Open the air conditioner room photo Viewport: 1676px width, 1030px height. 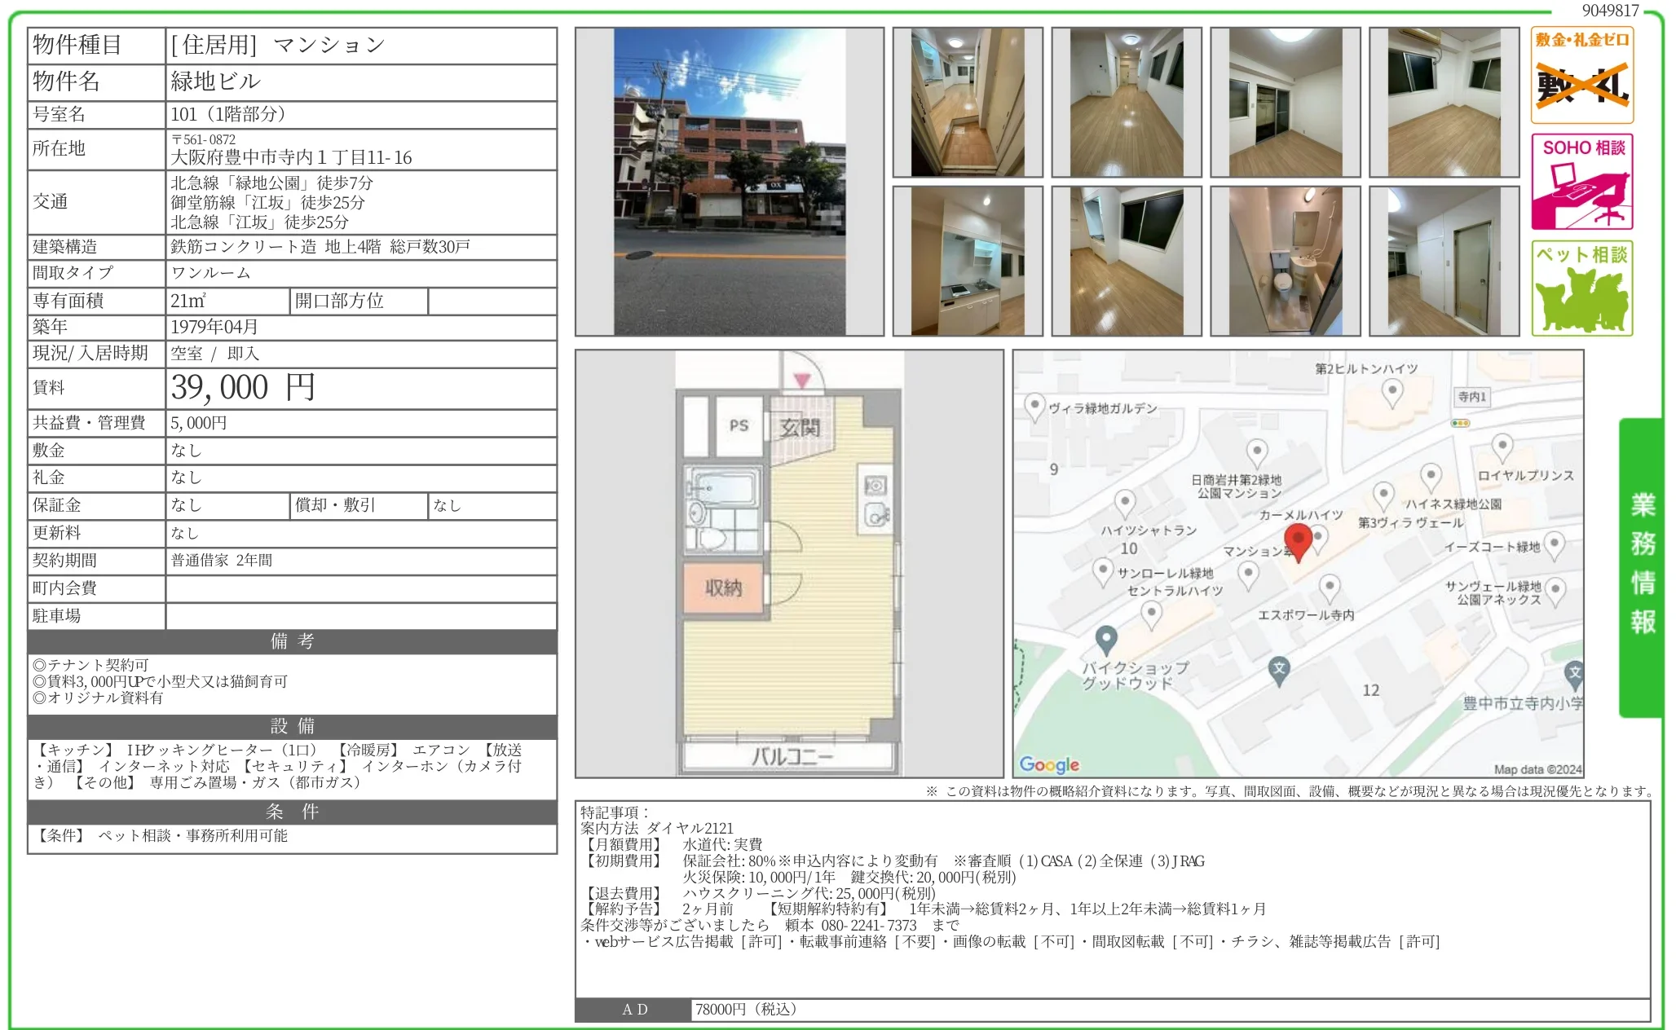point(1444,103)
